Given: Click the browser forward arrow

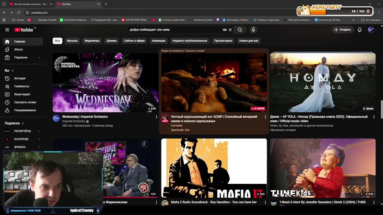Looking at the screenshot, I should 11,13.
